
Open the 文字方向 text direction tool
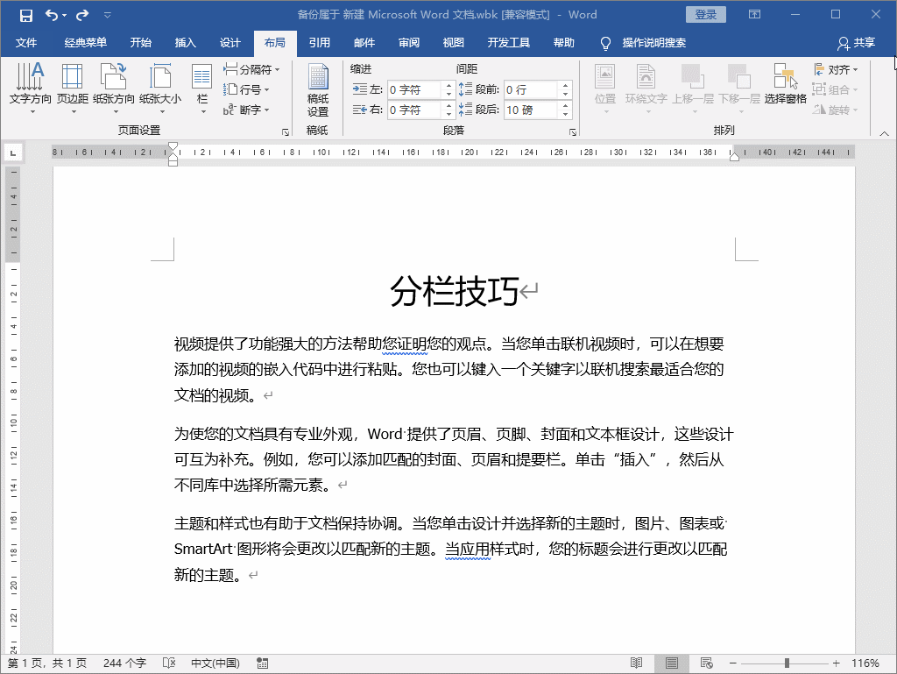point(31,89)
